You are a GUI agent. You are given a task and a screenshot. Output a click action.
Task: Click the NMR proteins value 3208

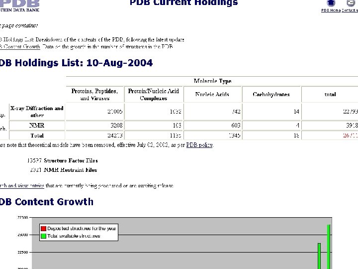[116, 126]
